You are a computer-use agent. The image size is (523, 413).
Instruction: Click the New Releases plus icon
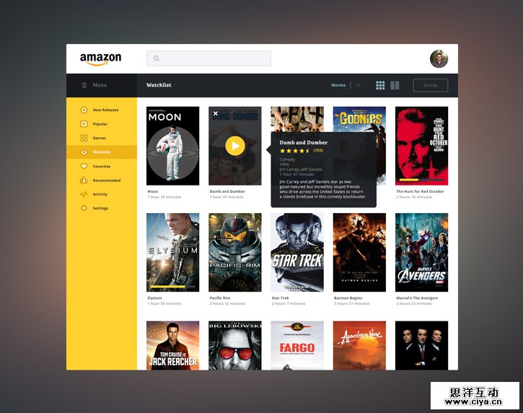84,110
